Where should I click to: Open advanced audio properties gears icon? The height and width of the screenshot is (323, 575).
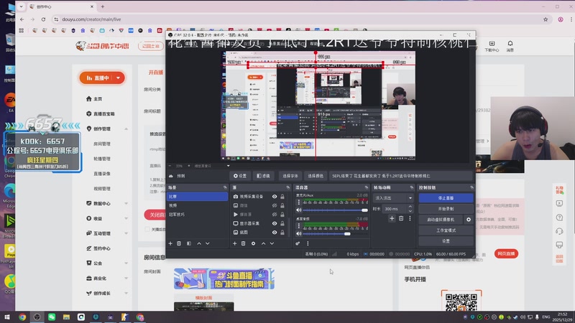[298, 243]
